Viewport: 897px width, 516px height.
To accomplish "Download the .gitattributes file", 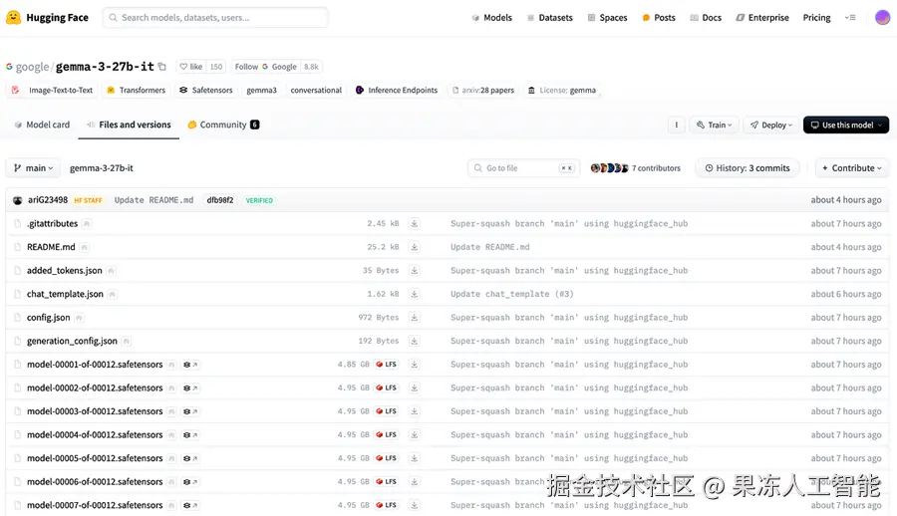I will coord(415,224).
